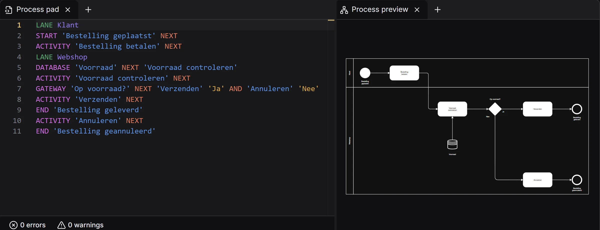Image resolution: width=600 pixels, height=230 pixels.
Task: Close the Process pad tab
Action: 68,10
